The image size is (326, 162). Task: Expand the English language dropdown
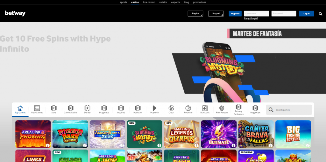pos(195,13)
